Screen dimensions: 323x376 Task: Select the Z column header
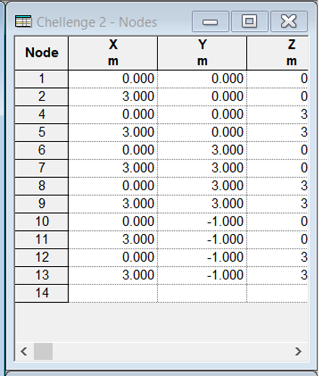click(277, 53)
